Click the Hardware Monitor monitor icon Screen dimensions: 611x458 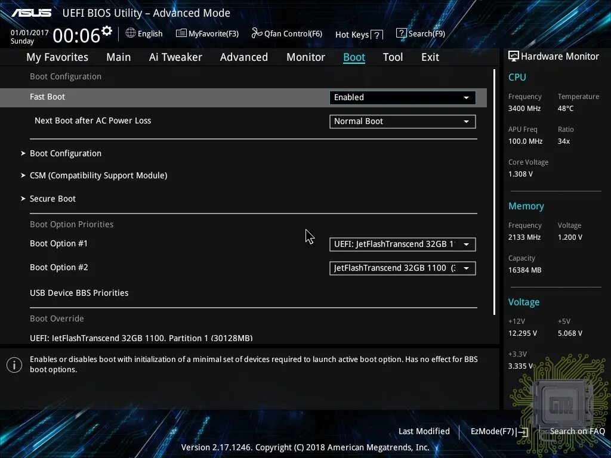tap(514, 57)
